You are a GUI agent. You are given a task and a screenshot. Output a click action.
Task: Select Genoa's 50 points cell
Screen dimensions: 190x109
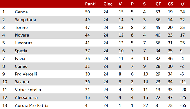point(87,12)
